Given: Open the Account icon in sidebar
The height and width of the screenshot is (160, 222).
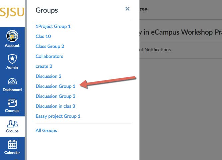Looking at the screenshot, I should (x=12, y=37).
